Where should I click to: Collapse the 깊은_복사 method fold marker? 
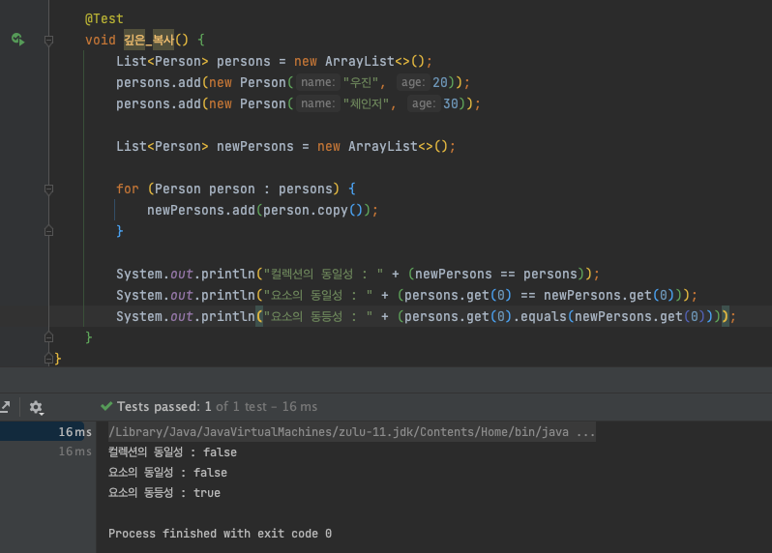pyautogui.click(x=48, y=40)
